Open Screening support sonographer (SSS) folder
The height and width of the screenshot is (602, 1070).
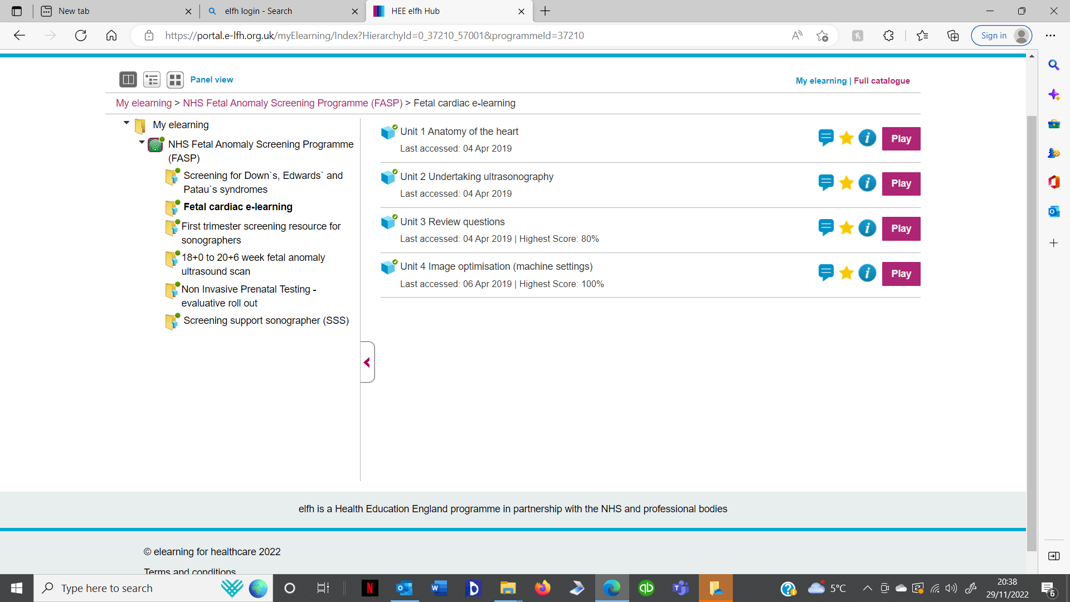tap(266, 321)
